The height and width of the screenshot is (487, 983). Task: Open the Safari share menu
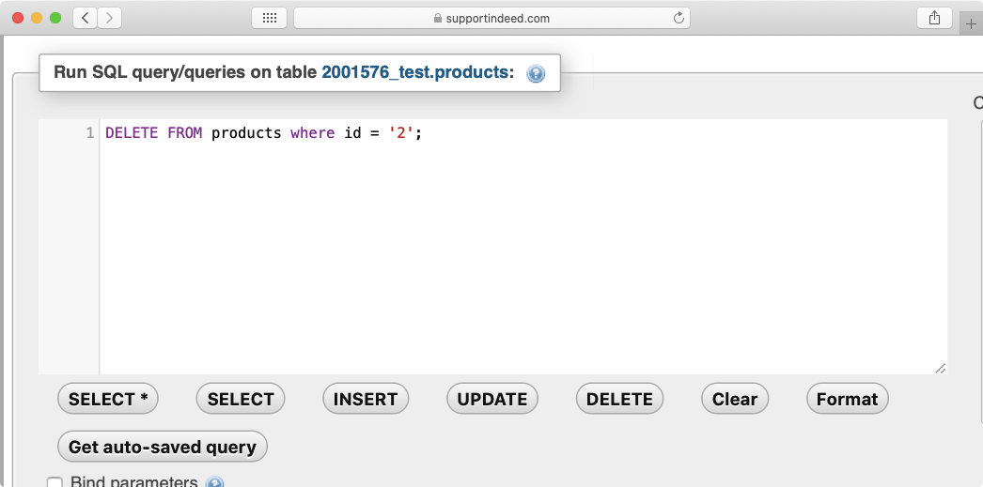[934, 18]
